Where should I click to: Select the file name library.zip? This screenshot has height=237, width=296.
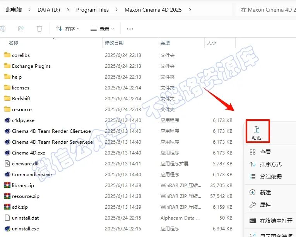(x=23, y=185)
